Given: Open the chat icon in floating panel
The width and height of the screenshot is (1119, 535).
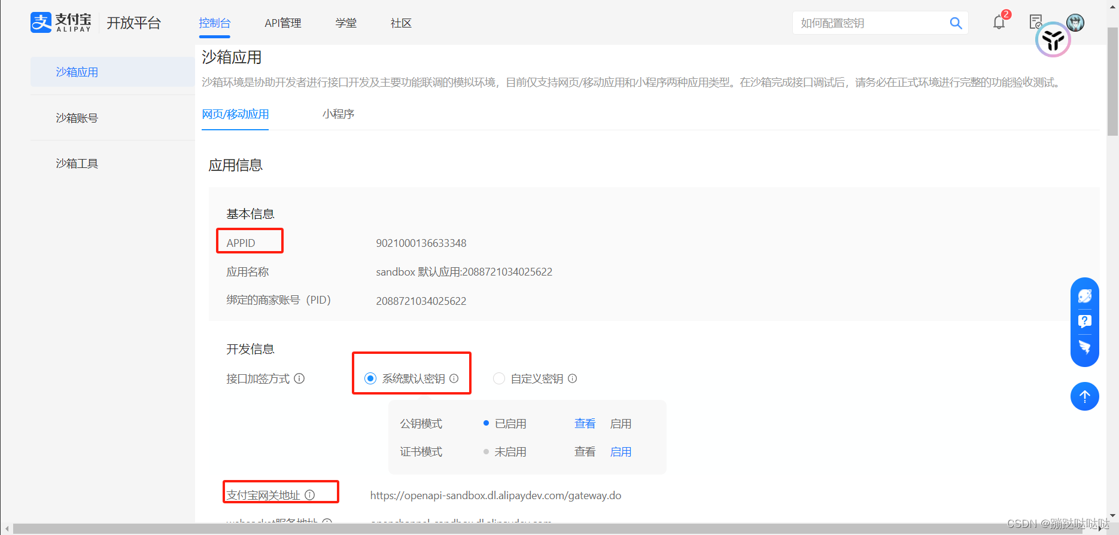Looking at the screenshot, I should tap(1085, 296).
